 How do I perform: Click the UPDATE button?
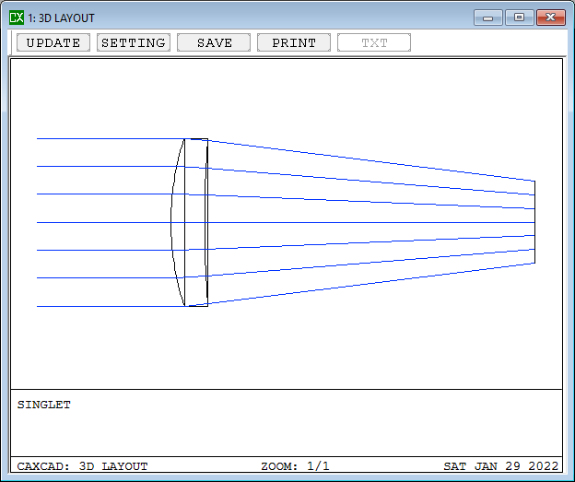point(53,42)
